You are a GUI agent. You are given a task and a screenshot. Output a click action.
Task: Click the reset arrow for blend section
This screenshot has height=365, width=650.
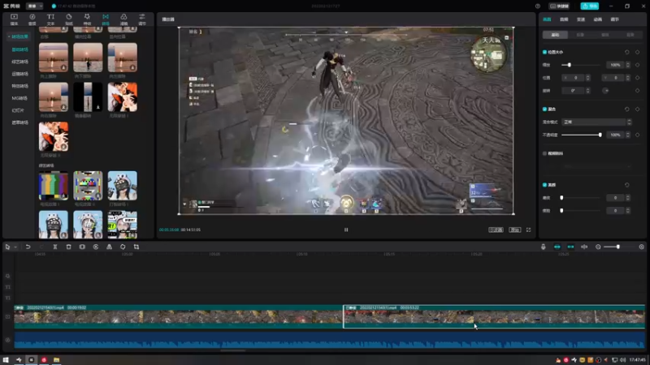626,109
